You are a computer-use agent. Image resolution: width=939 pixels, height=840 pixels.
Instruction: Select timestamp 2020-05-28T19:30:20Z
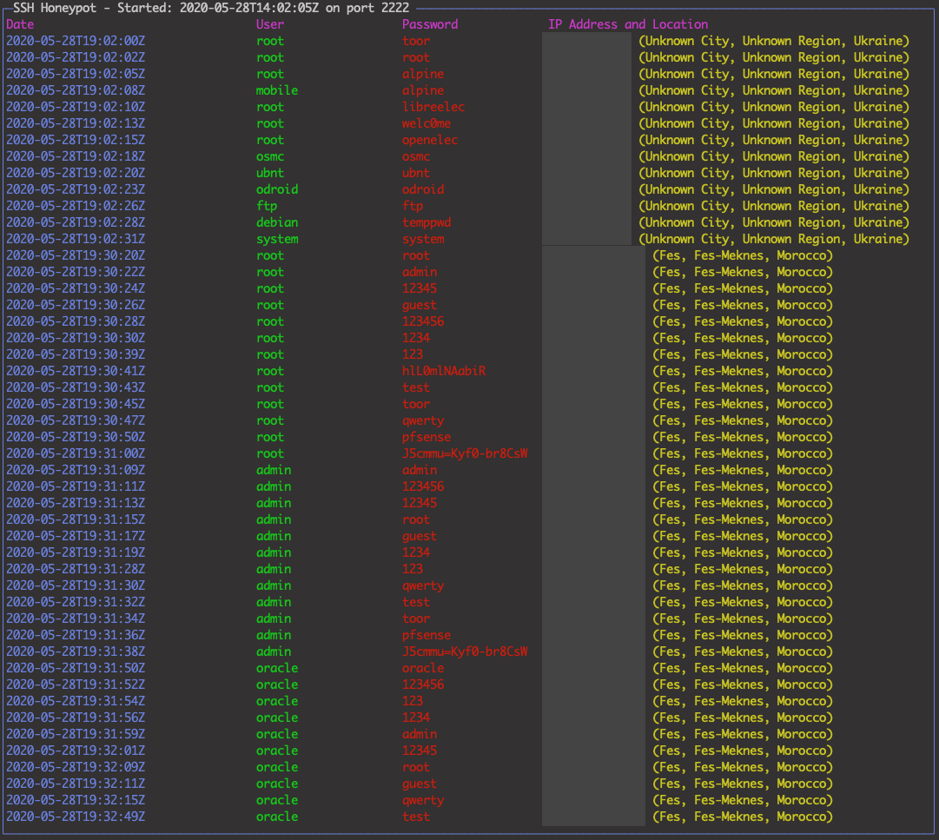(x=76, y=255)
